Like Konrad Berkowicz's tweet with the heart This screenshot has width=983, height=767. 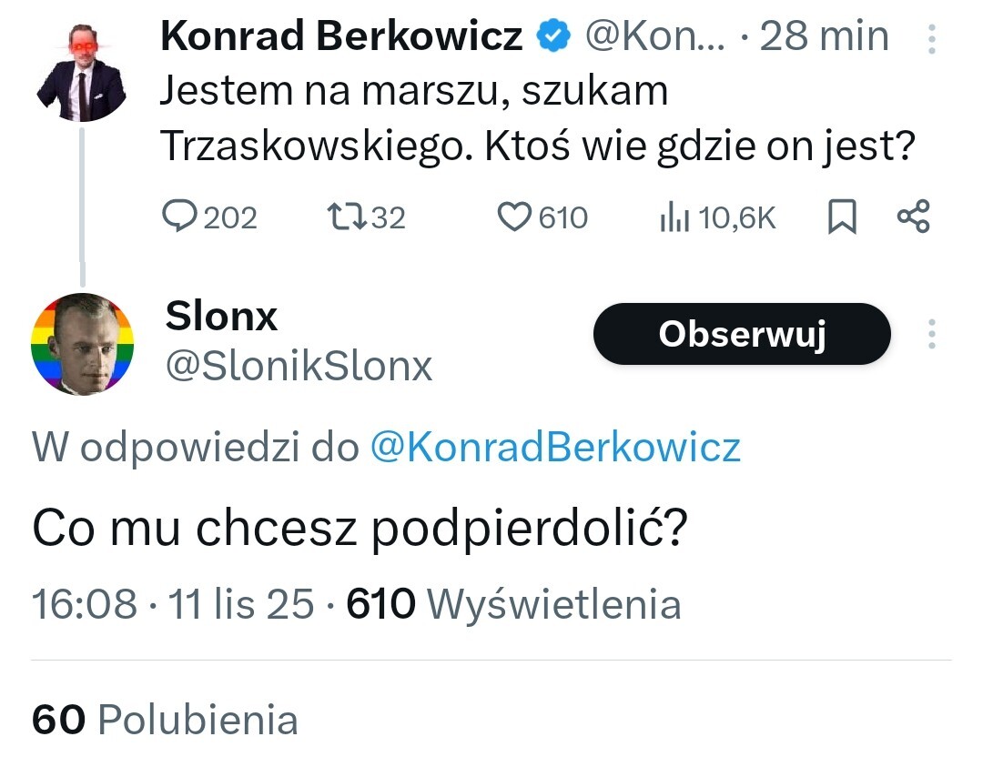(516, 217)
